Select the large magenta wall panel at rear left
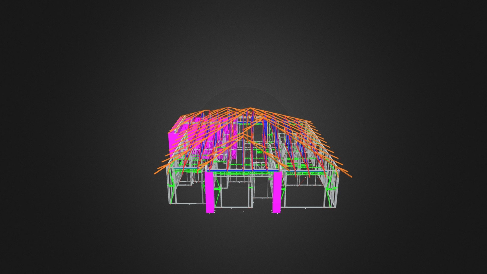Screen dimensions: 487x274 tap(173, 144)
